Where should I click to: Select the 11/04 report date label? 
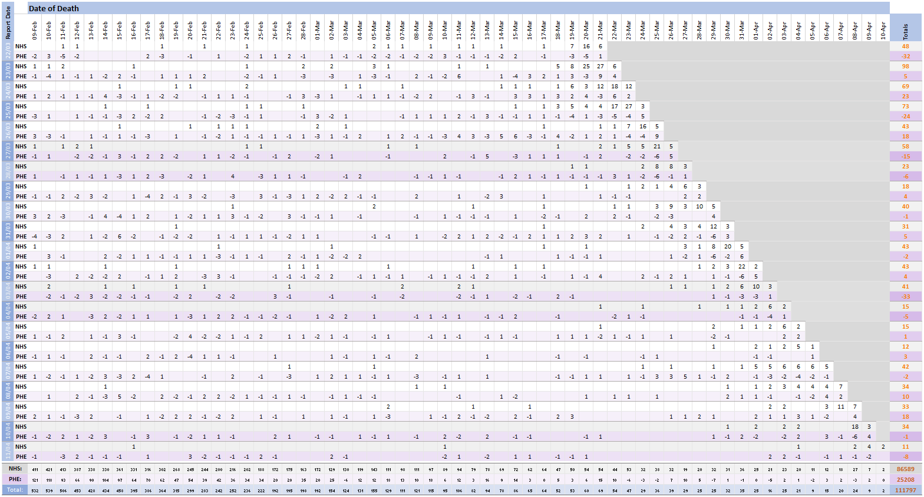pos(8,452)
